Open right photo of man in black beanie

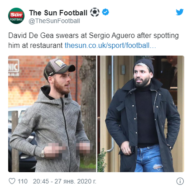141,114
